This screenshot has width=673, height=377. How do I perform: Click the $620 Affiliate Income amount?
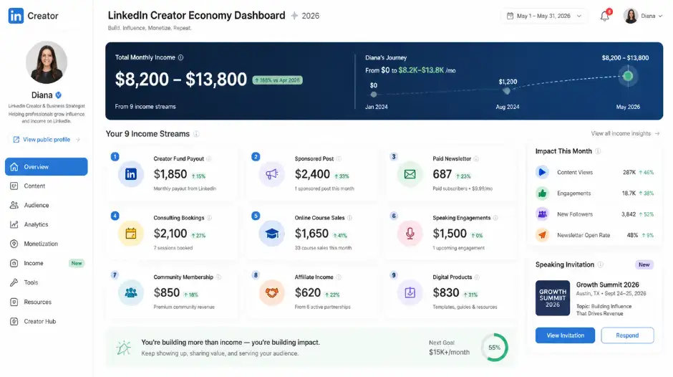pos(307,292)
